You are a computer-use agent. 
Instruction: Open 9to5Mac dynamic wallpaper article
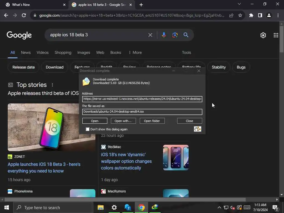(126, 161)
